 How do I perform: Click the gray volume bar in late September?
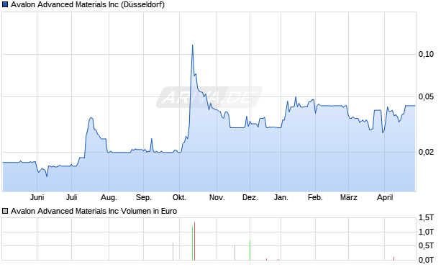coord(173,251)
